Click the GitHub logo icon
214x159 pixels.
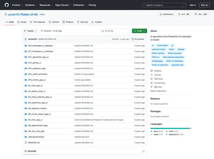click(7, 5)
